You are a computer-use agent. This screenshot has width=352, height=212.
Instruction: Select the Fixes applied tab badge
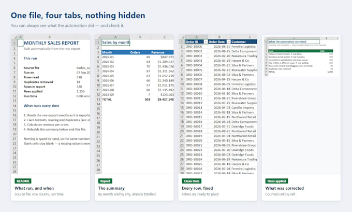pos(276,181)
